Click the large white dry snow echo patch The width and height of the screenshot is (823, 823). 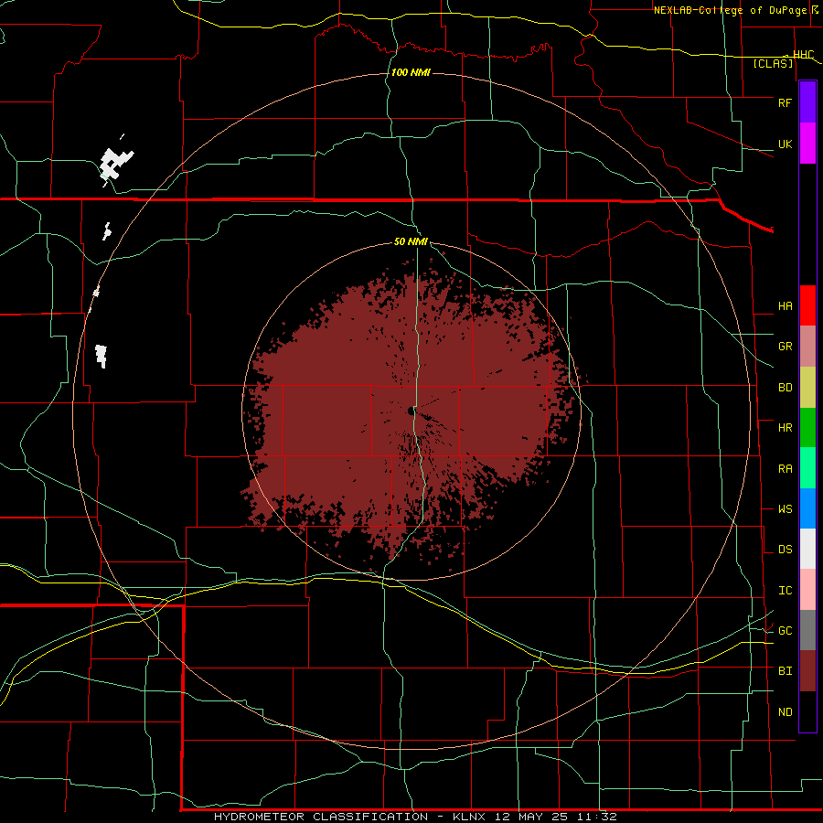pos(116,164)
